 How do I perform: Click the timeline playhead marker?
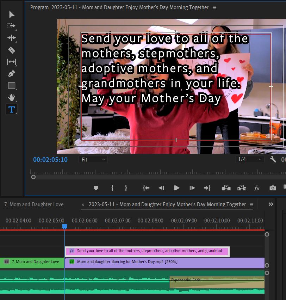(64, 227)
